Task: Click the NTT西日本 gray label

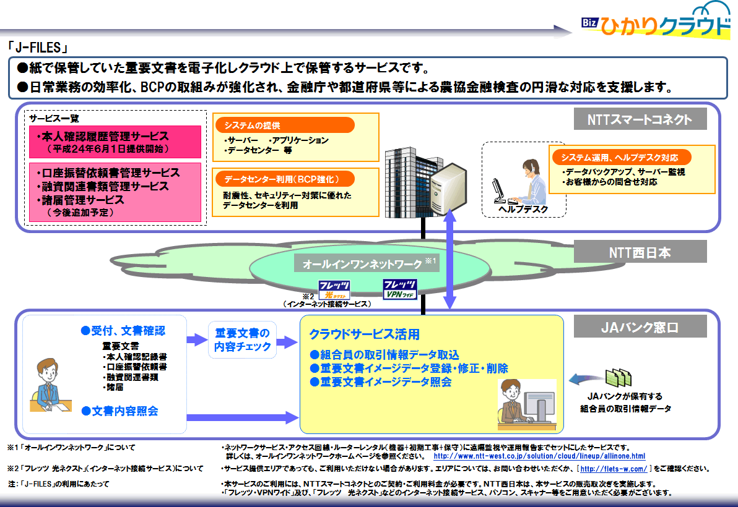Action: click(x=640, y=252)
